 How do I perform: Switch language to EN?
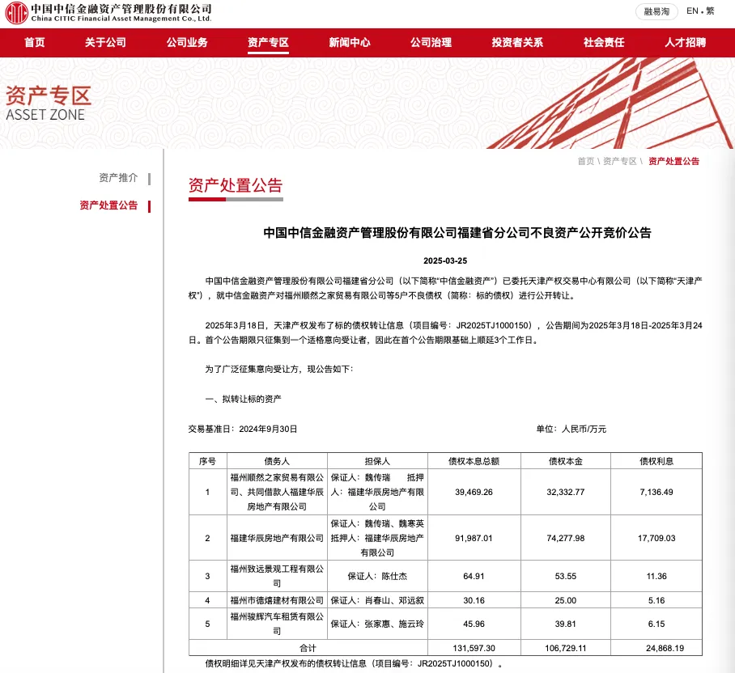(692, 11)
